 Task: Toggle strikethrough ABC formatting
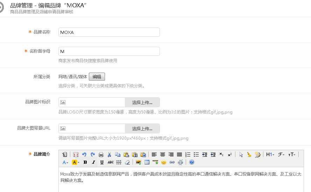111,163
